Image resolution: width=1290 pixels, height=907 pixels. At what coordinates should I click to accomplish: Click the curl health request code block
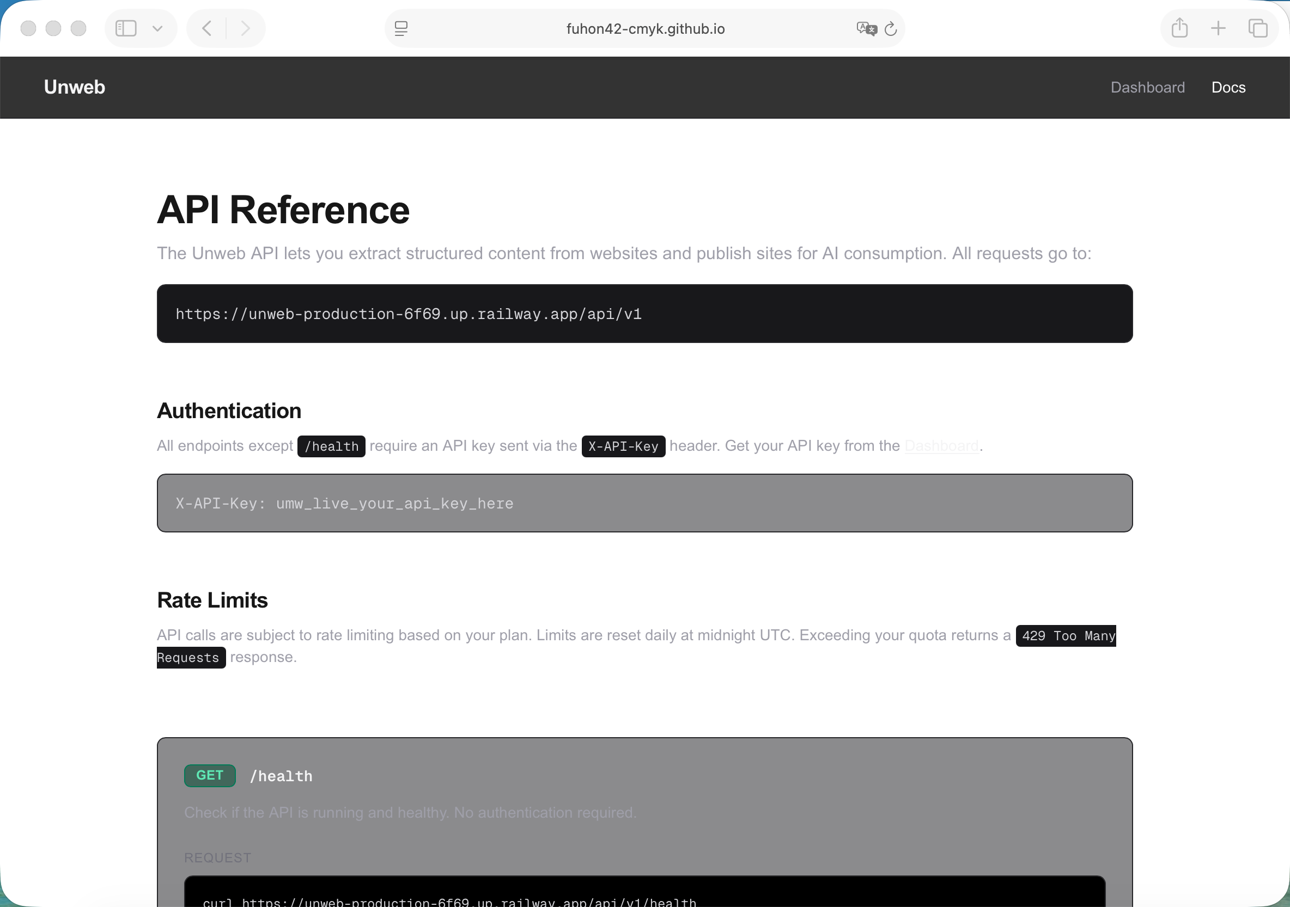pos(644,892)
